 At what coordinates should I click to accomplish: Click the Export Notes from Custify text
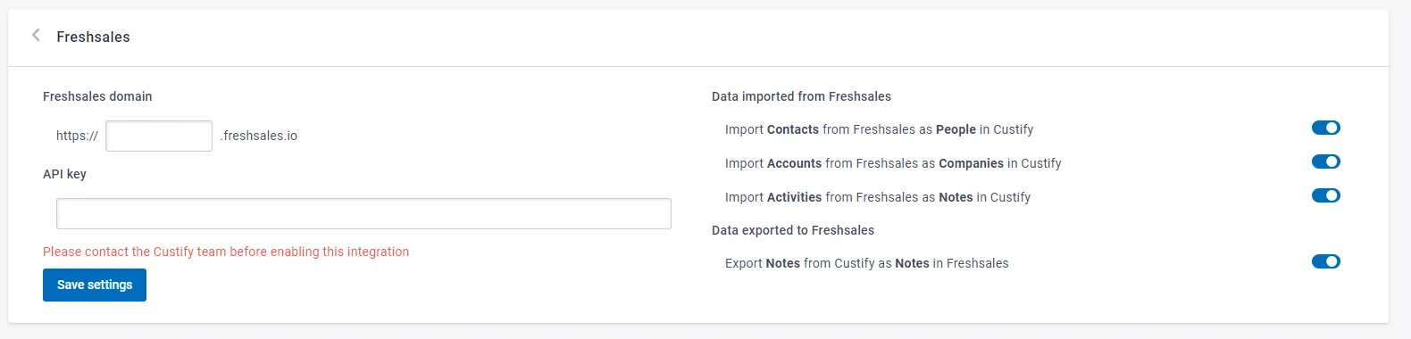point(866,263)
